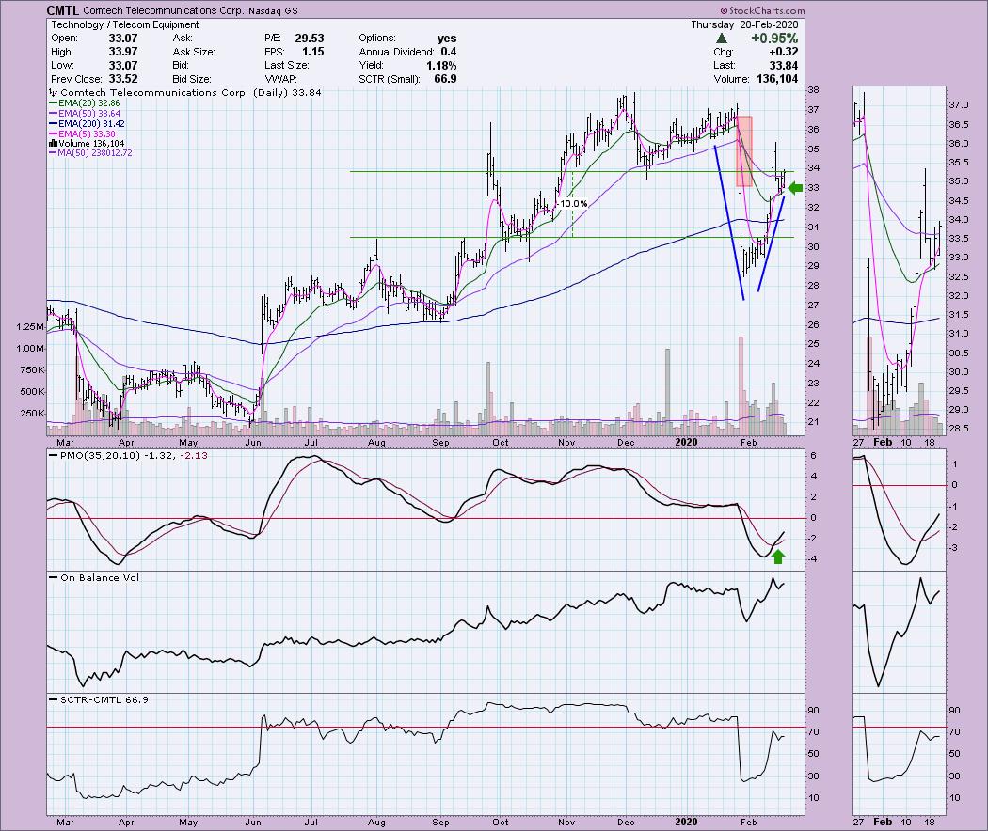This screenshot has width=988, height=831.
Task: Click the "Last Size:" label
Action: coord(287,66)
